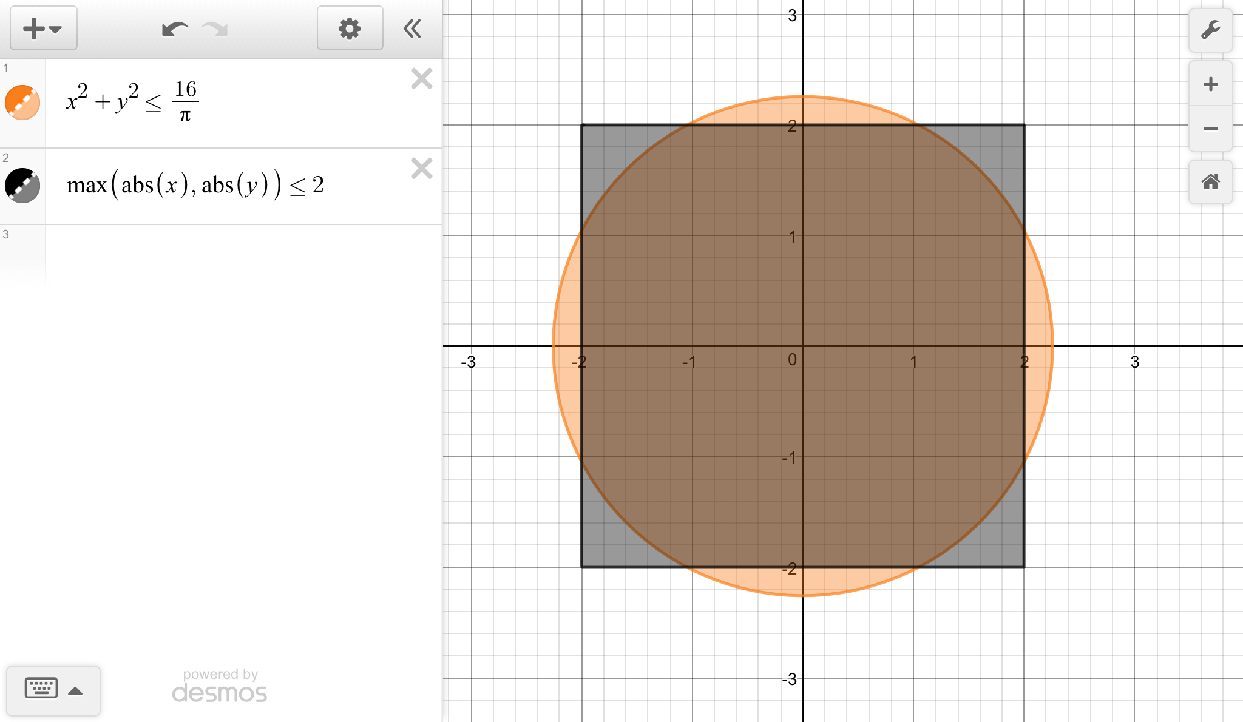Open the add item plus dropdown
1243x722 pixels.
(42, 29)
